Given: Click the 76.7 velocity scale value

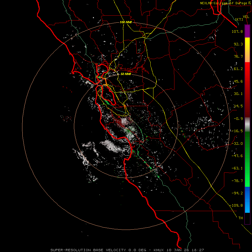Looking at the screenshot, I should pyautogui.click(x=238, y=56).
